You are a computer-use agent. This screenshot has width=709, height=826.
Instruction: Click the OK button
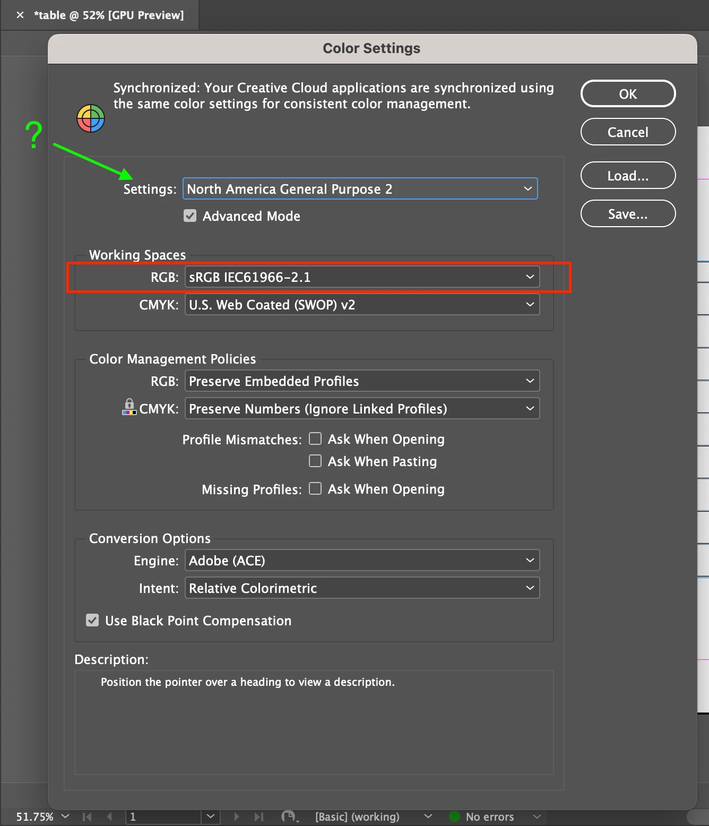[628, 94]
